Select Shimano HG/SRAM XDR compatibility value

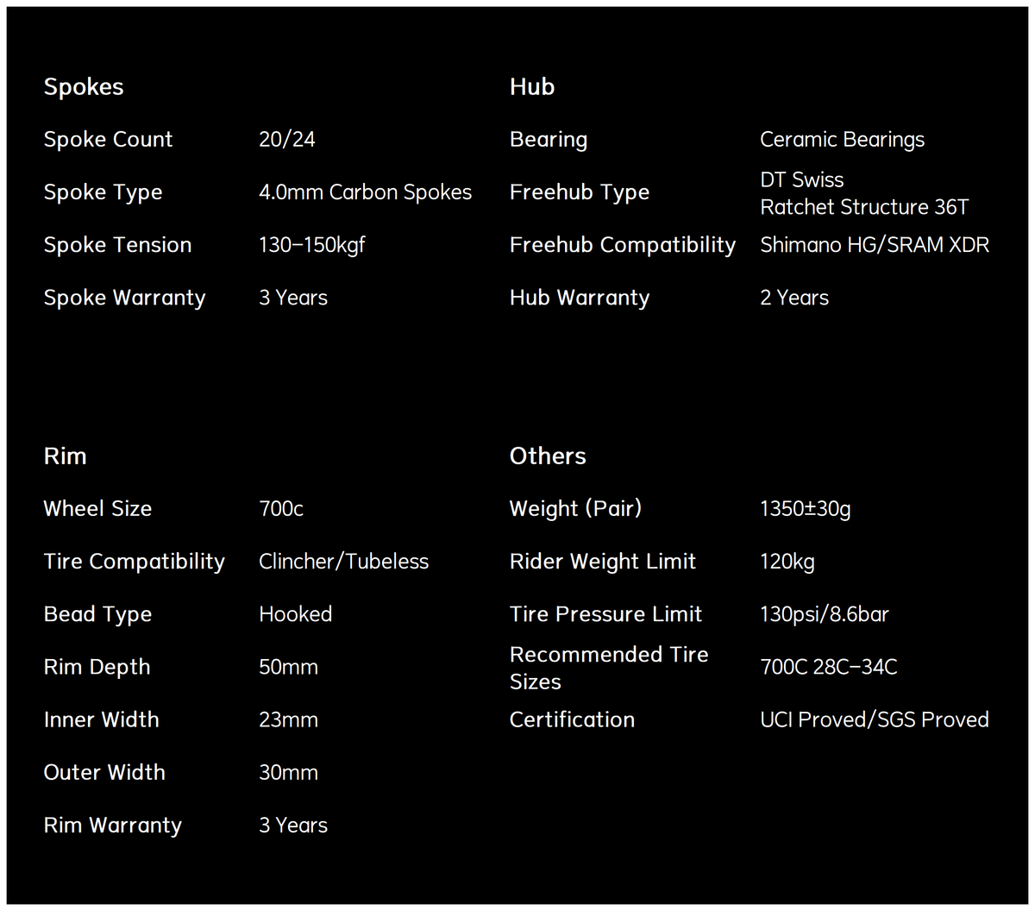pyautogui.click(x=875, y=245)
